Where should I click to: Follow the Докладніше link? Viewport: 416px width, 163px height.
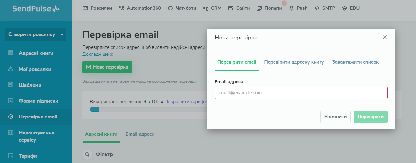pos(95,54)
